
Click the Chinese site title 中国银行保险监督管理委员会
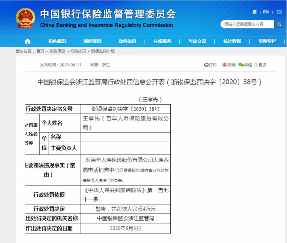click(108, 14)
